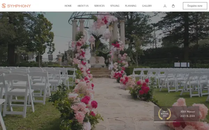Open the user account icon
Screen dimensions: 209x130
(165, 6)
